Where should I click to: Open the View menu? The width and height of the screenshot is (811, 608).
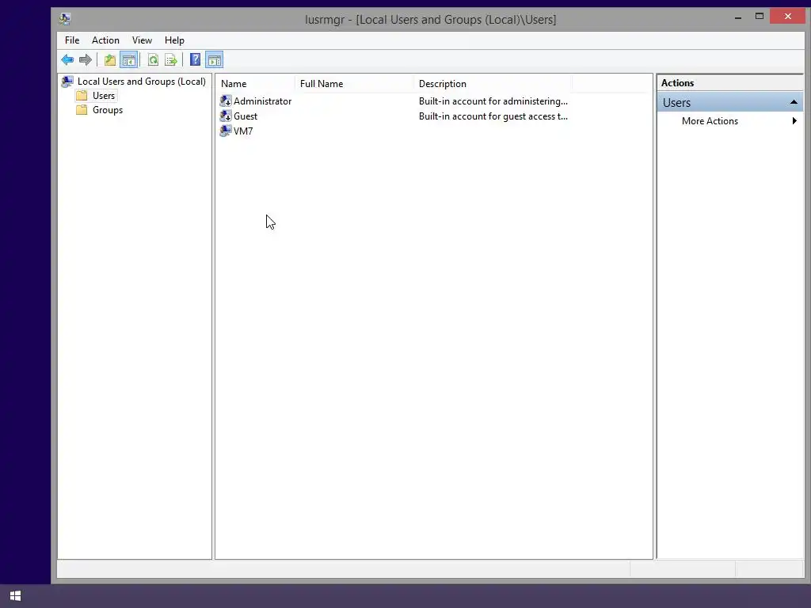coord(142,40)
